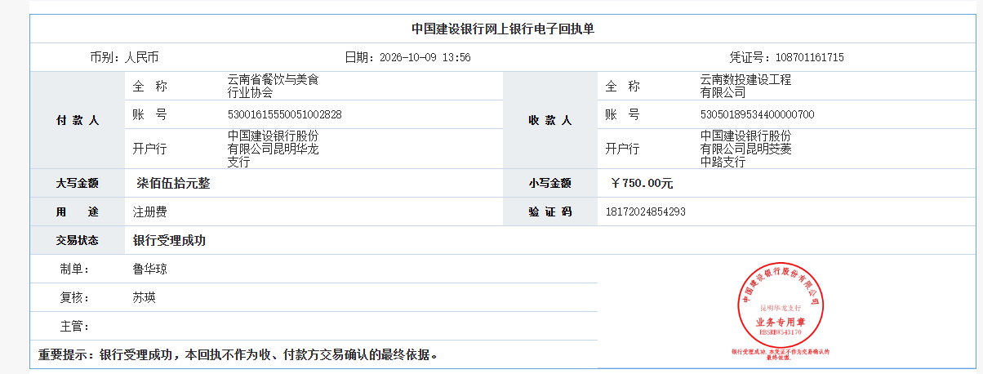
Task: Click the 验证码 label
Action: point(550,212)
